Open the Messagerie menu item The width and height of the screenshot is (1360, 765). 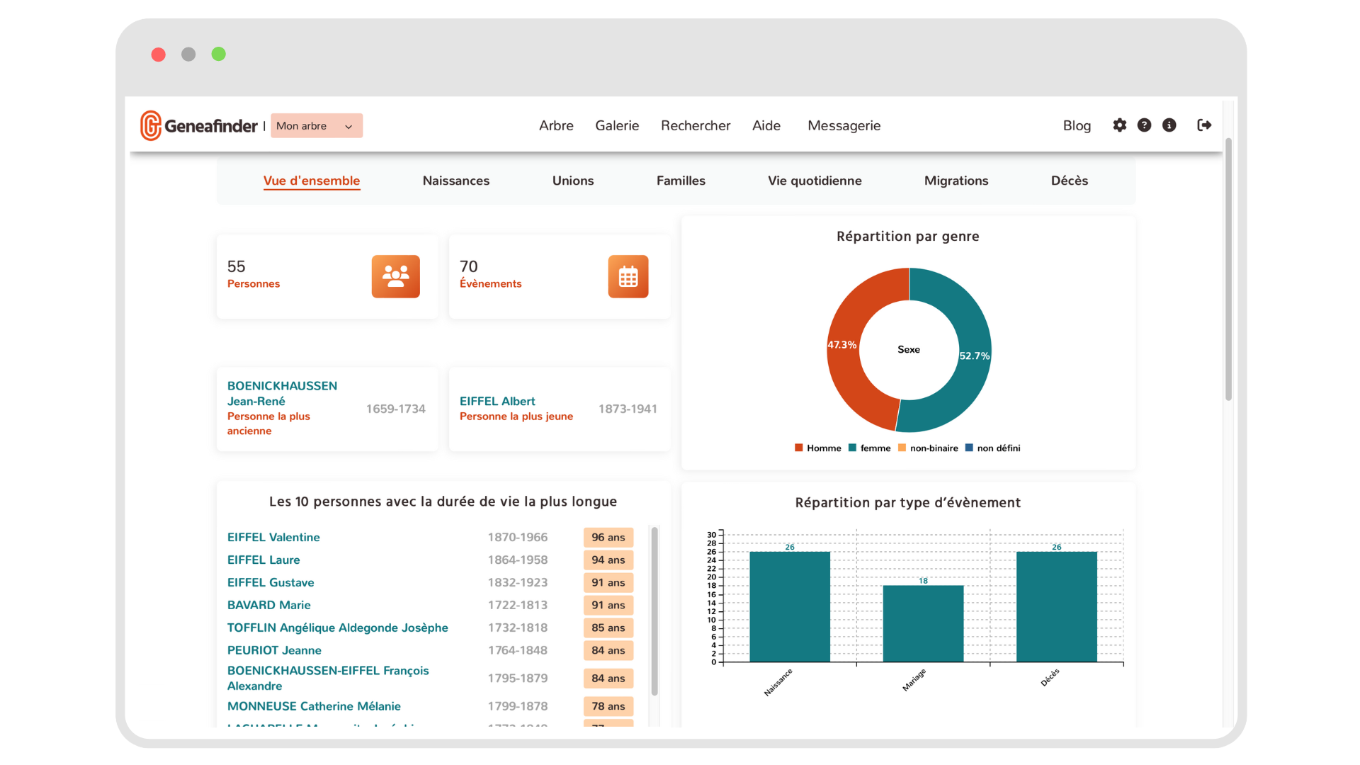click(x=844, y=125)
